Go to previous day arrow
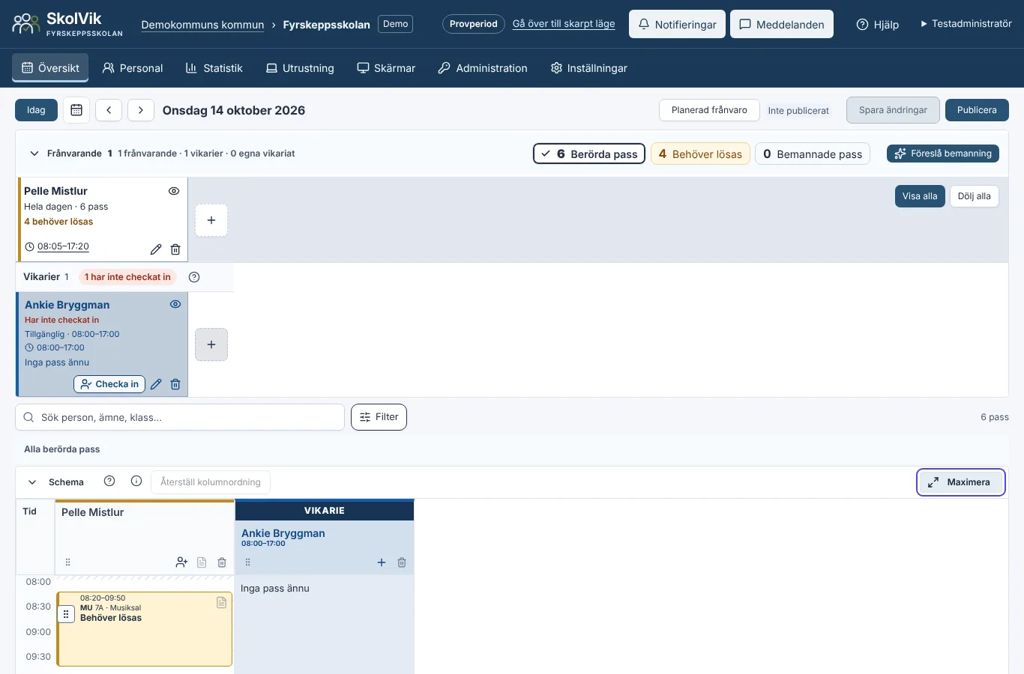Image resolution: width=1024 pixels, height=674 pixels. click(x=109, y=110)
